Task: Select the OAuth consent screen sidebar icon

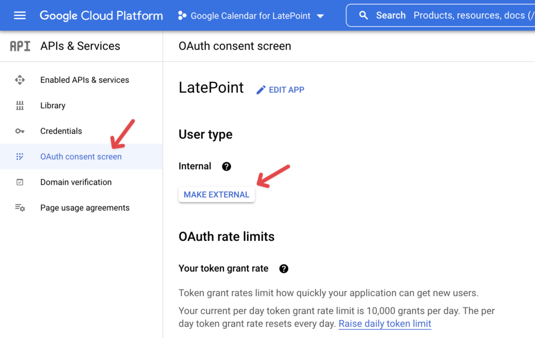Action: pos(19,156)
